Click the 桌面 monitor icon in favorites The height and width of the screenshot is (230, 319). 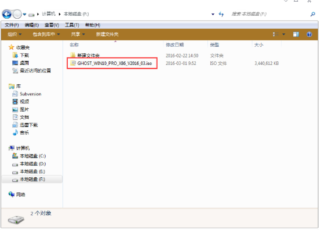click(15, 63)
